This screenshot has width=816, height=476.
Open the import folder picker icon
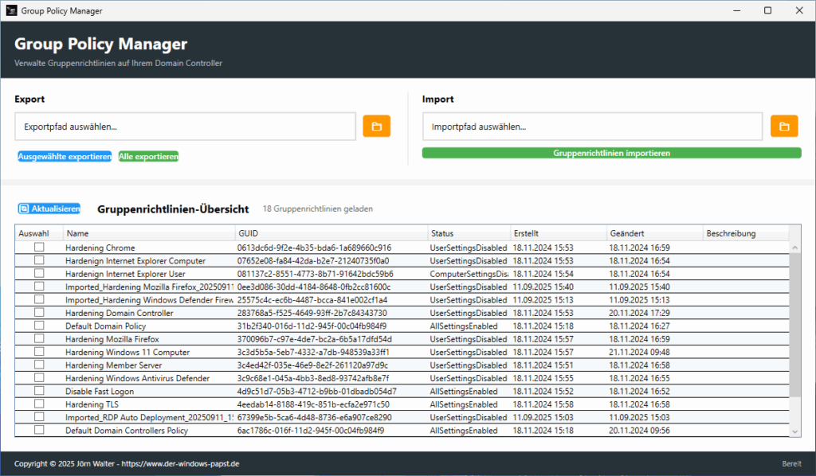coord(783,126)
